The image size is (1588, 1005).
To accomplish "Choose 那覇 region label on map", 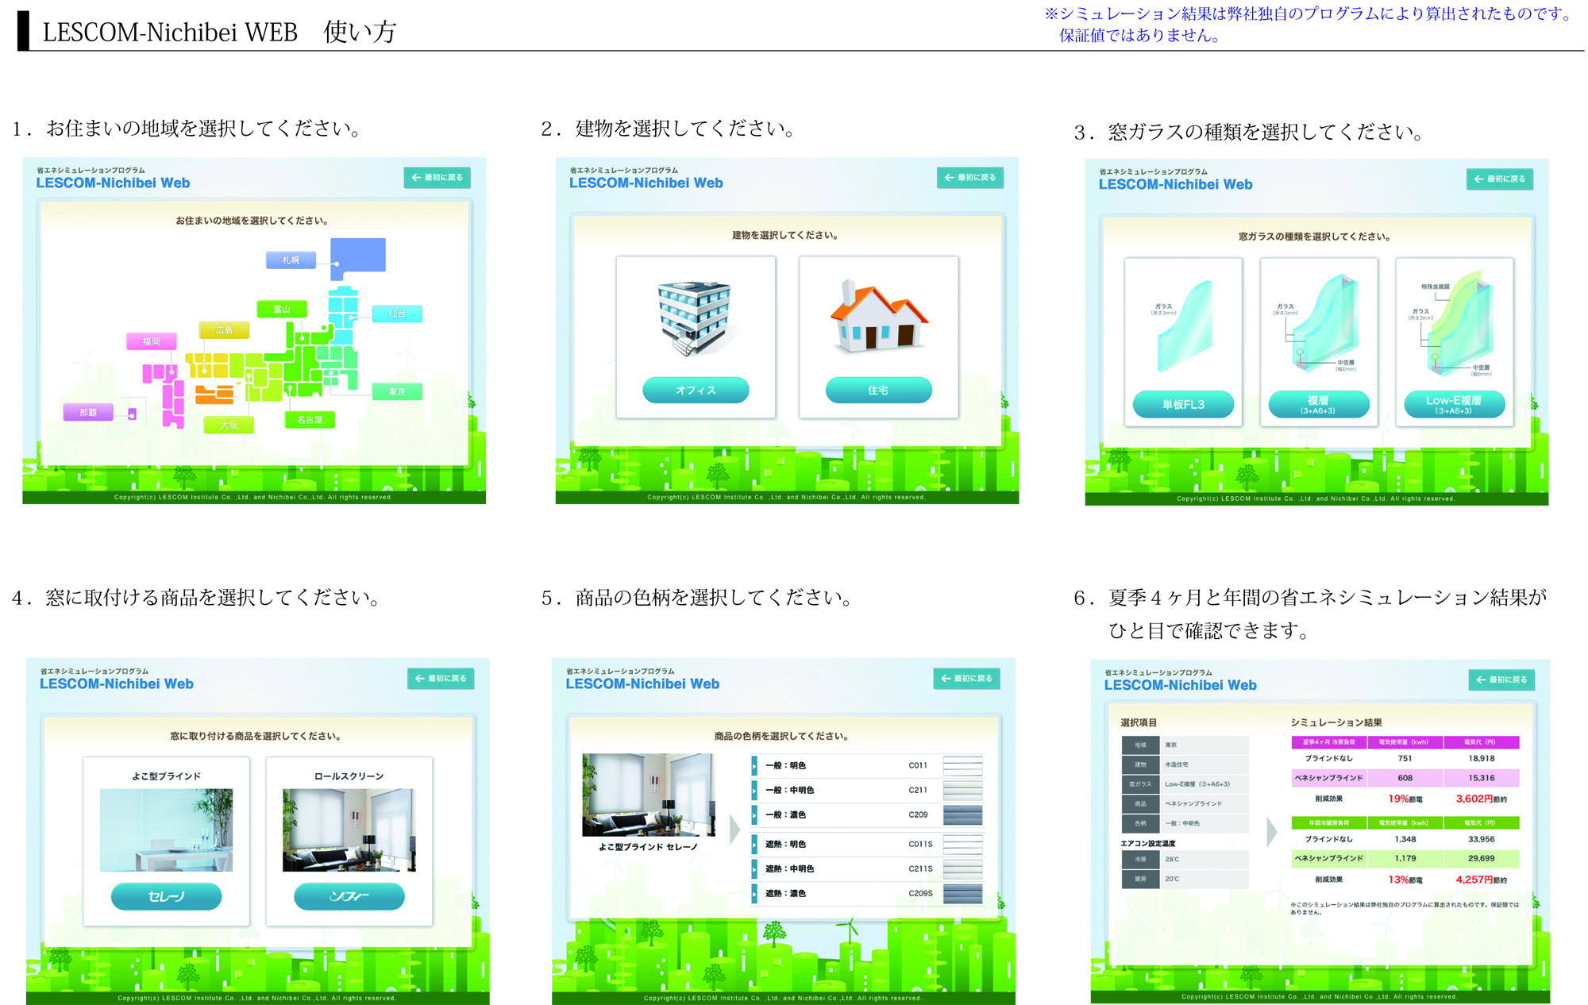I will pos(88,413).
